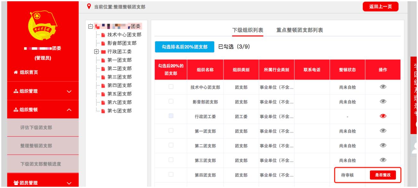Expand the 组织管理 sidebar menu
This screenshot has width=418, height=188.
pyautogui.click(x=38, y=91)
